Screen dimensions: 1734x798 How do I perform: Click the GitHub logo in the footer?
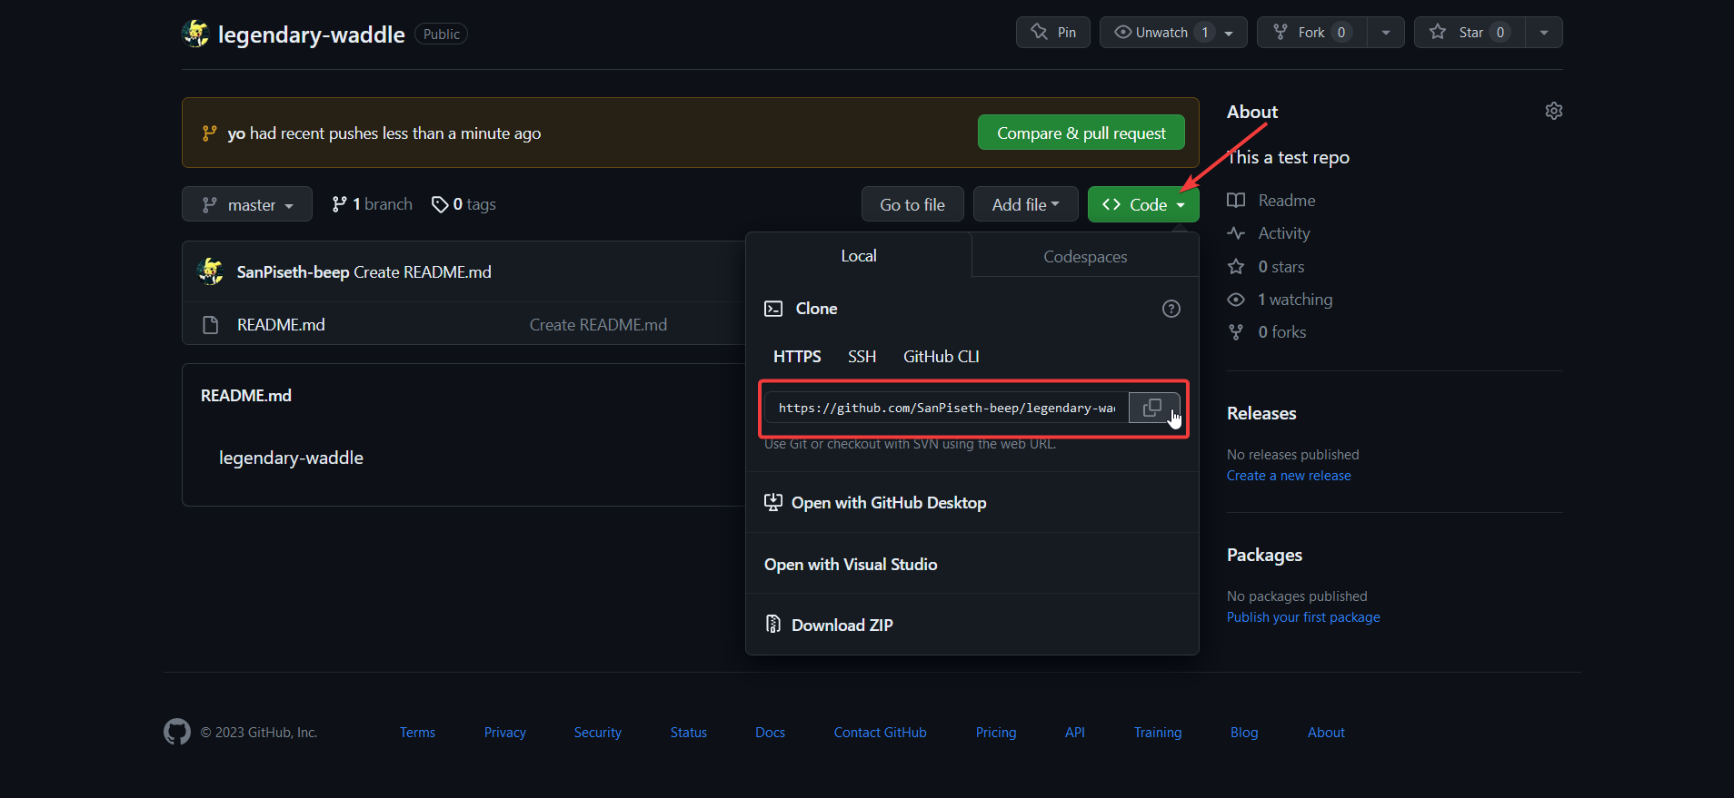(x=177, y=732)
